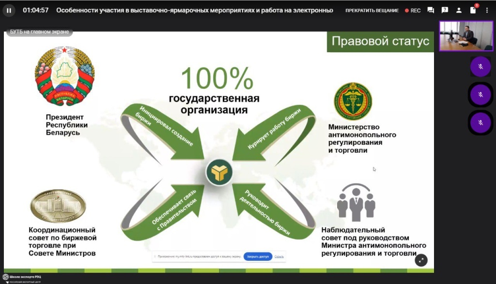This screenshot has height=284, width=496.
Task: Click the Координационный совет по биржевой торговле caption
Action: click(62, 241)
